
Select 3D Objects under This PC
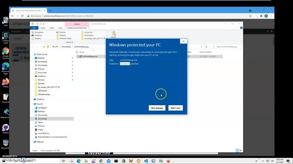coord(41,108)
